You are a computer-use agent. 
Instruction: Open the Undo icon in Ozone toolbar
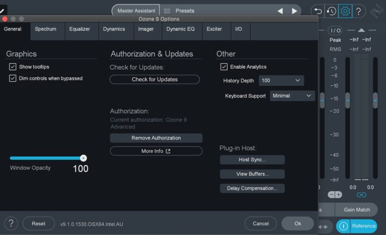coord(318,11)
